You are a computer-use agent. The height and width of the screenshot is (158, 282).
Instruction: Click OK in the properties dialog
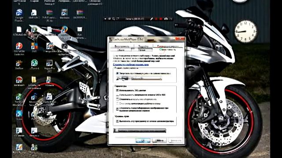point(143,140)
